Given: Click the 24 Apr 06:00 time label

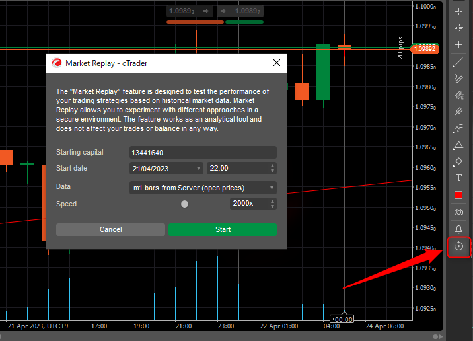Looking at the screenshot, I should (x=384, y=326).
